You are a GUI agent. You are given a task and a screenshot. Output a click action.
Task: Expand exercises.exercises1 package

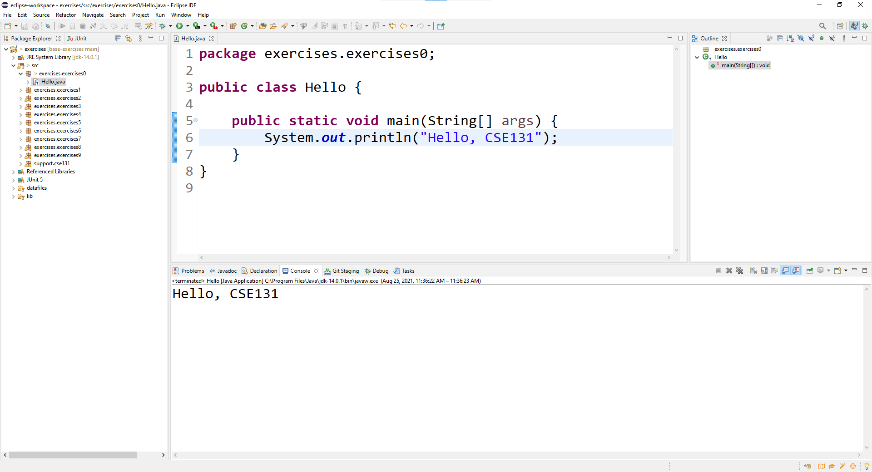20,90
